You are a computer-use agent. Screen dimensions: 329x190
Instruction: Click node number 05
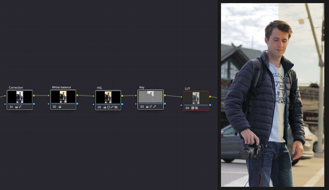(x=99, y=107)
